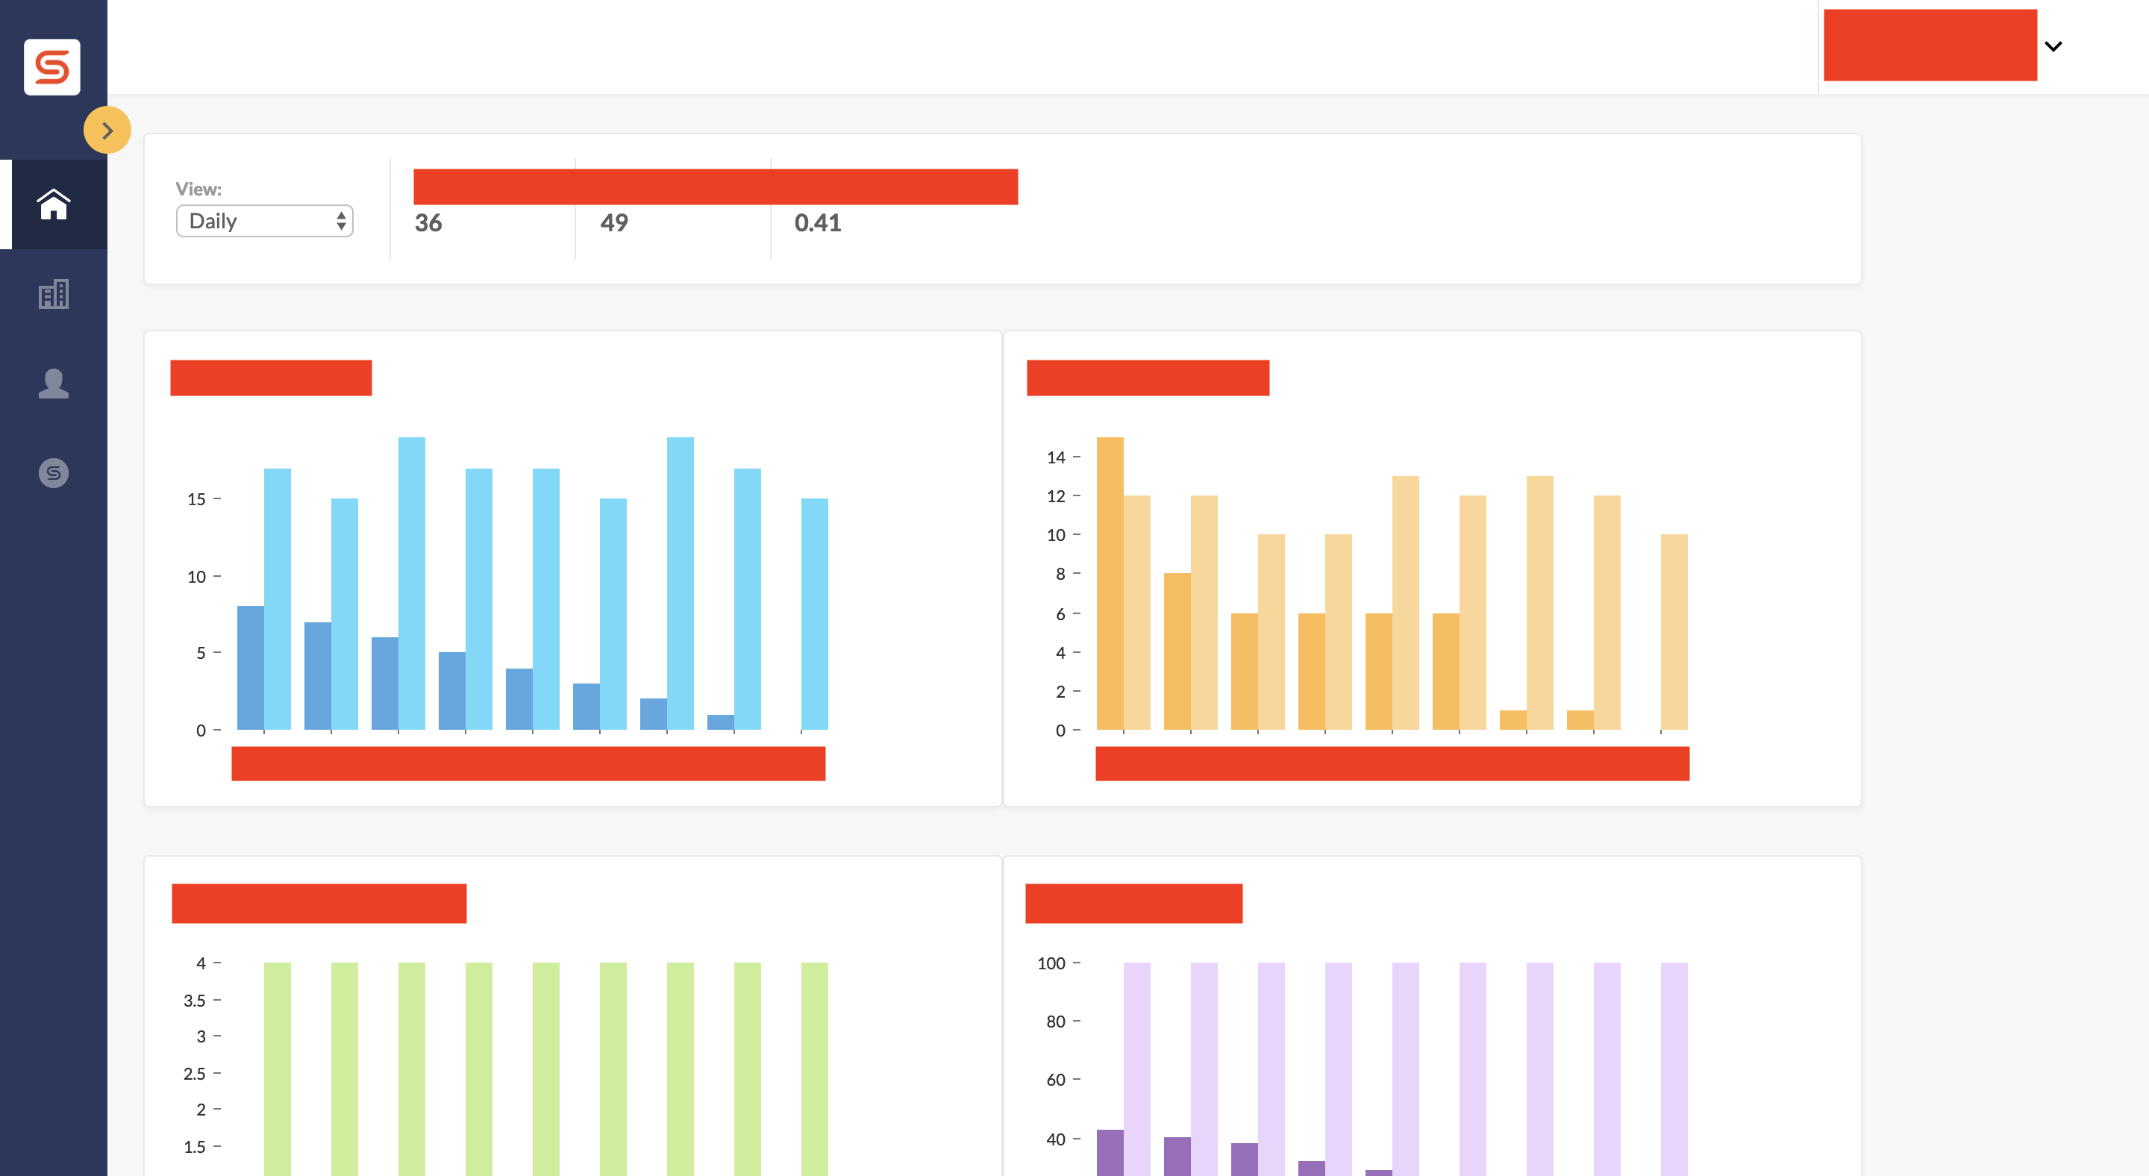
Task: Click the value 36 in summary
Action: click(428, 222)
